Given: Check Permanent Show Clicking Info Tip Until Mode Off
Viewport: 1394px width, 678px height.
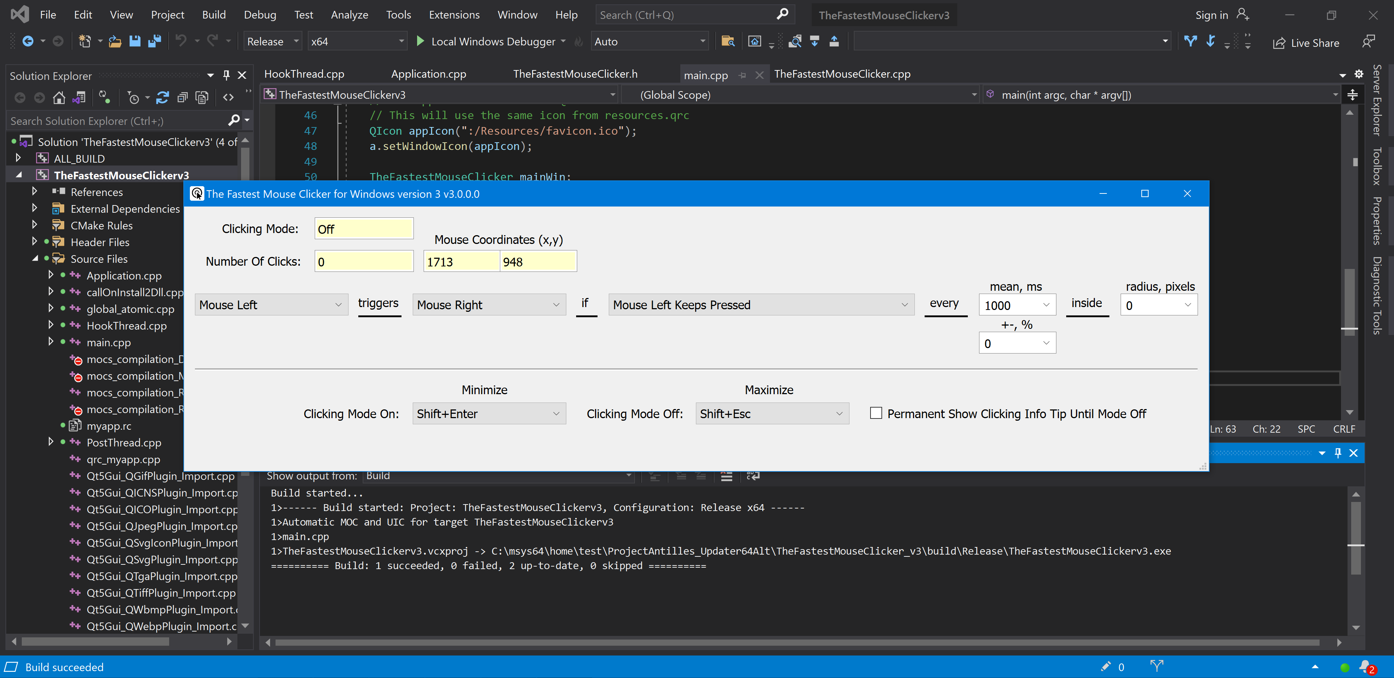Looking at the screenshot, I should pos(877,413).
